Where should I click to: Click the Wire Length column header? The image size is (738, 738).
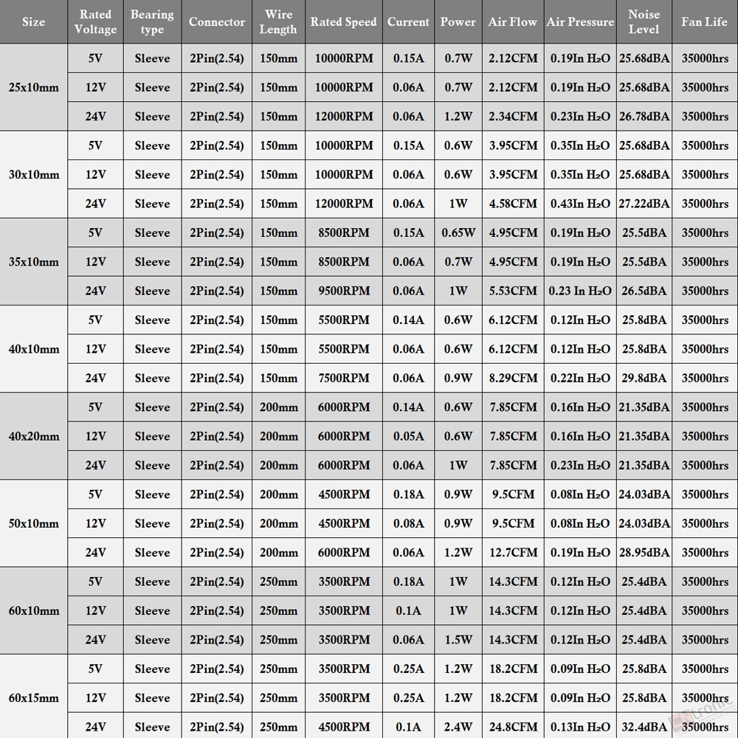[x=279, y=21]
